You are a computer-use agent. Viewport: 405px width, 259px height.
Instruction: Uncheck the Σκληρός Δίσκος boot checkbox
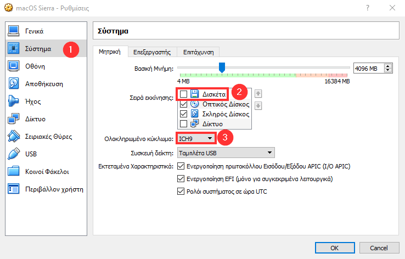[183, 114]
